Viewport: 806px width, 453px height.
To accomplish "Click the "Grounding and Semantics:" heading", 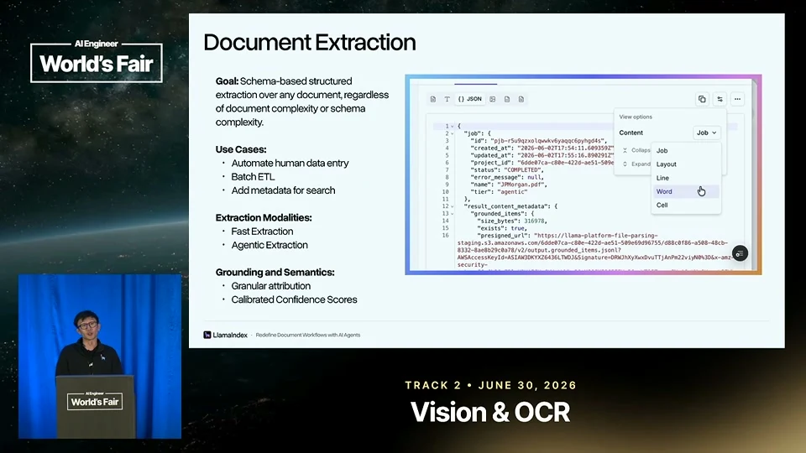I will (x=275, y=272).
